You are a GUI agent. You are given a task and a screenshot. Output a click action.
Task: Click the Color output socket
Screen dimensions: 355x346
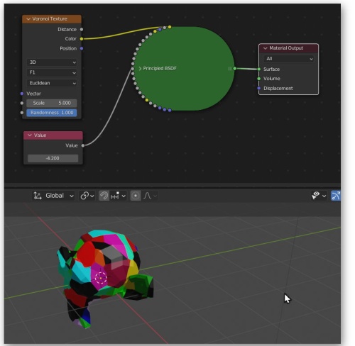pyautogui.click(x=82, y=39)
